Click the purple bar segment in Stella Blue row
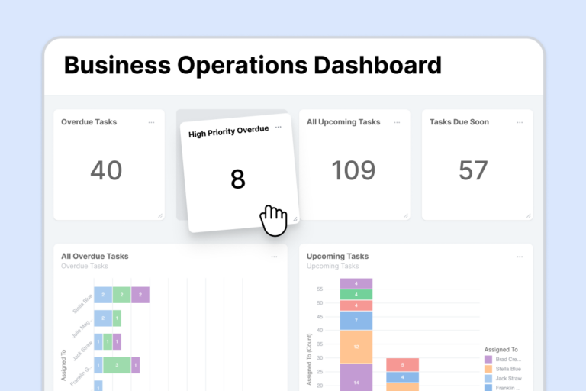586x391 pixels. pos(140,295)
